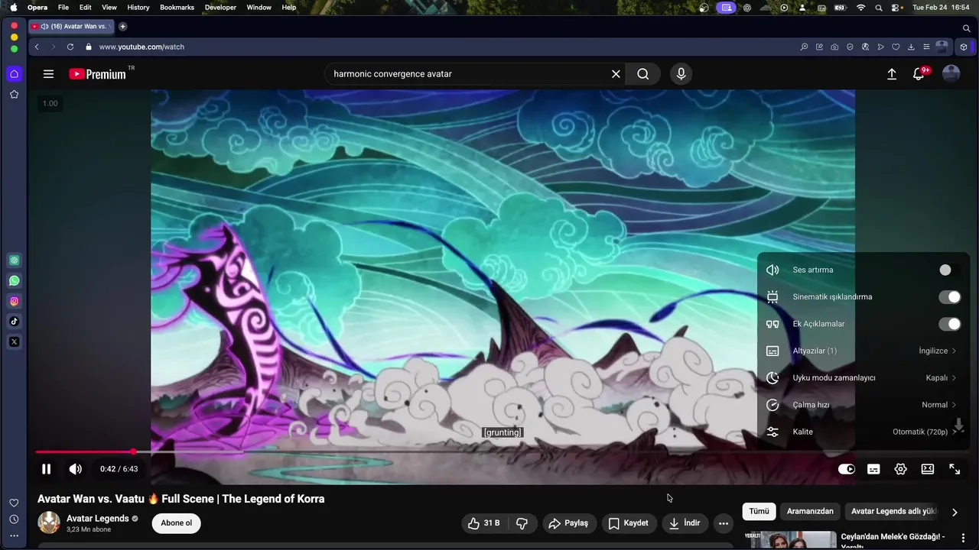Viewport: 979px width, 550px height.
Task: Open X (Twitter) in Opera sidebar
Action: tap(14, 342)
